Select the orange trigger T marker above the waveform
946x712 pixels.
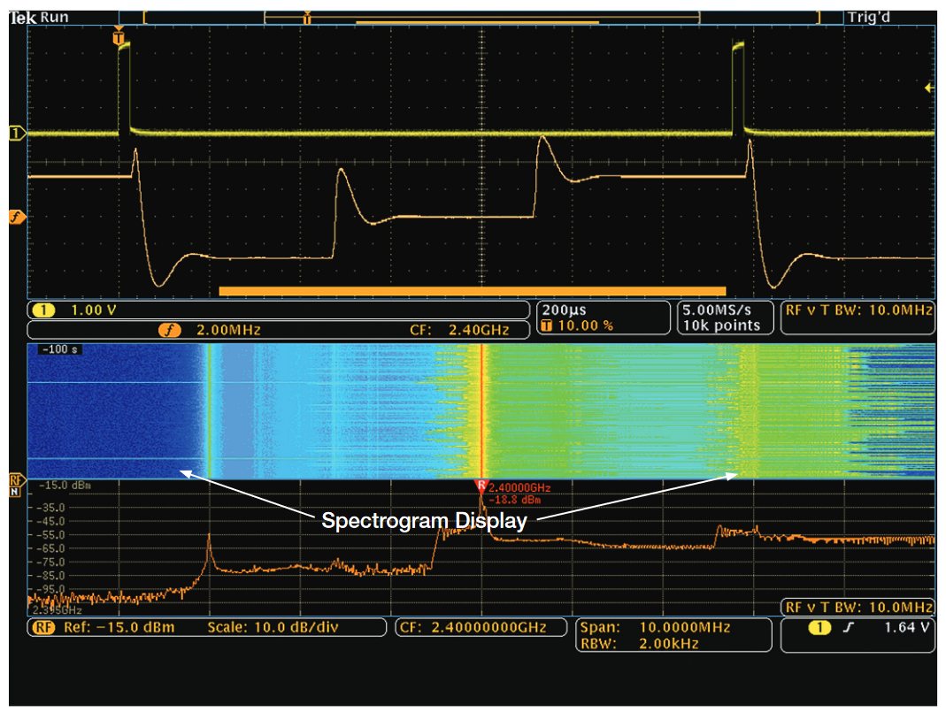click(x=119, y=39)
